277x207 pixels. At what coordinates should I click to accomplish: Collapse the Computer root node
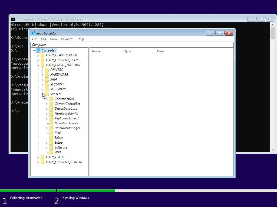tap(34, 50)
